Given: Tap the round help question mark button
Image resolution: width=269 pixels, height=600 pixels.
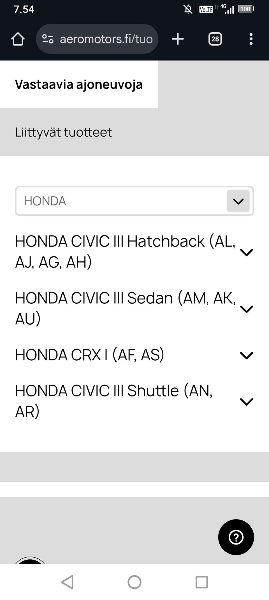Looking at the screenshot, I should (236, 537).
